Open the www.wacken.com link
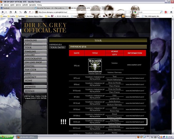Viewport: 174px width, 139px height. (x=134, y=65)
